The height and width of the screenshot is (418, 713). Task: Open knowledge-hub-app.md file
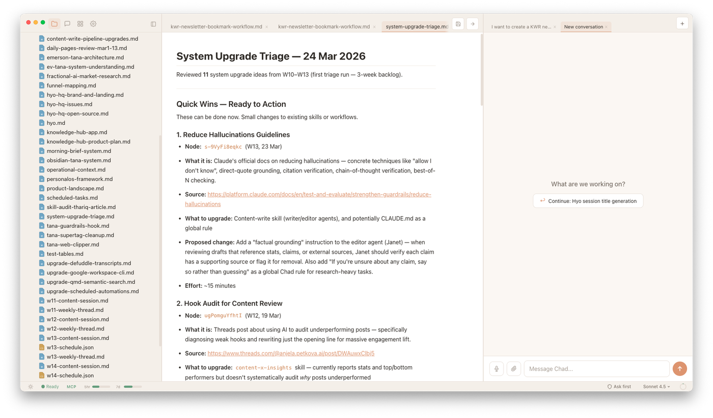(77, 132)
